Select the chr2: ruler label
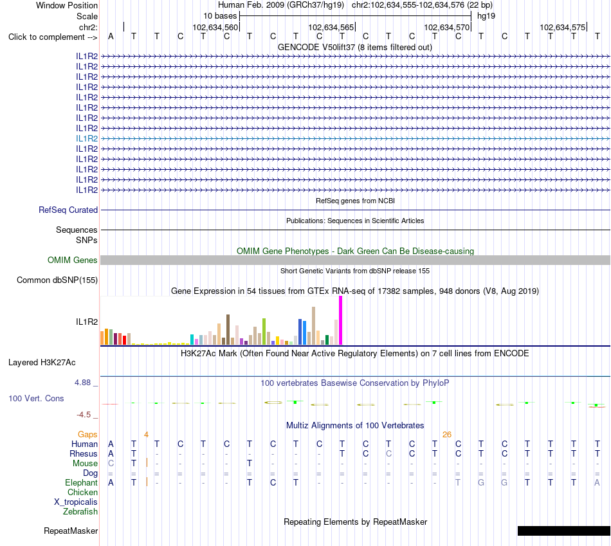The height and width of the screenshot is (546, 611). 88,27
